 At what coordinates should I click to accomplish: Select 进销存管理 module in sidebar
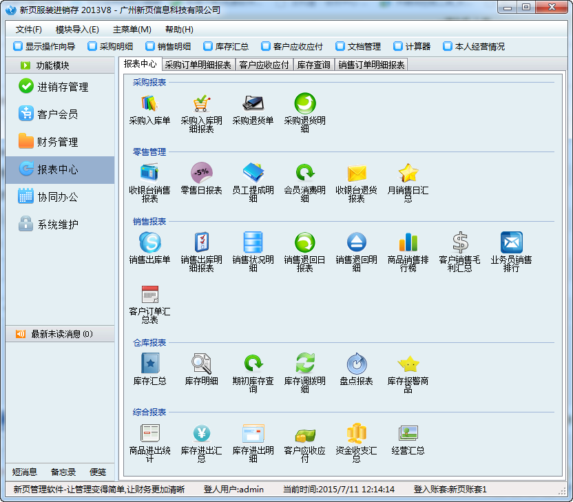click(x=60, y=87)
